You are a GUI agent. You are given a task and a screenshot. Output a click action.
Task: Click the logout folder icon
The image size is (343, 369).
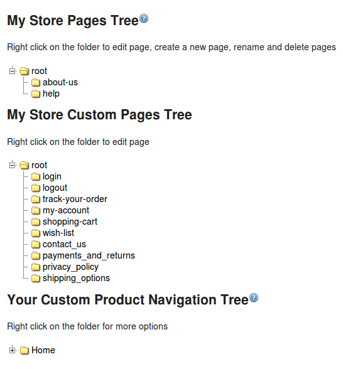pos(36,188)
